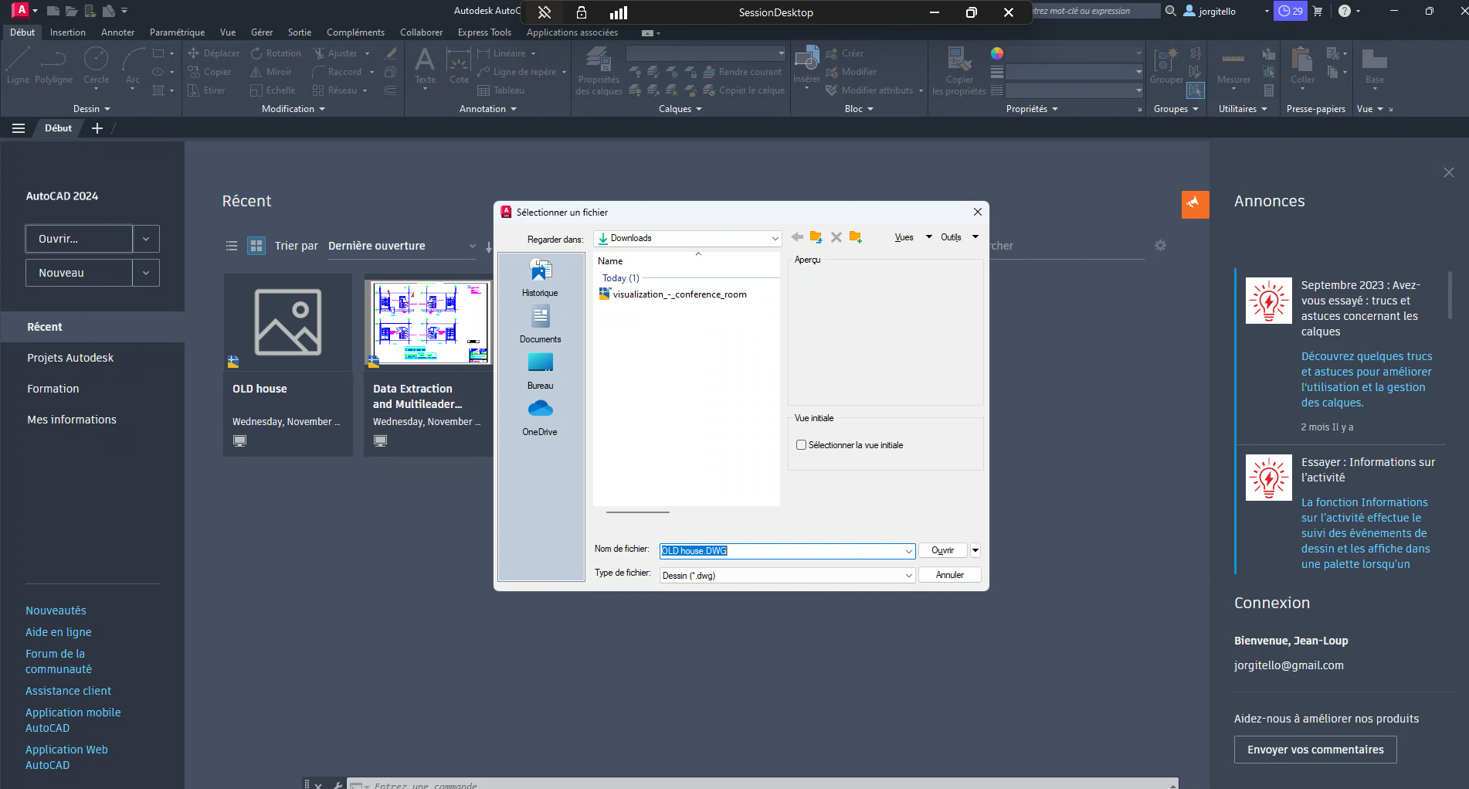
Task: Open the shopping cart icon
Action: [1318, 11]
